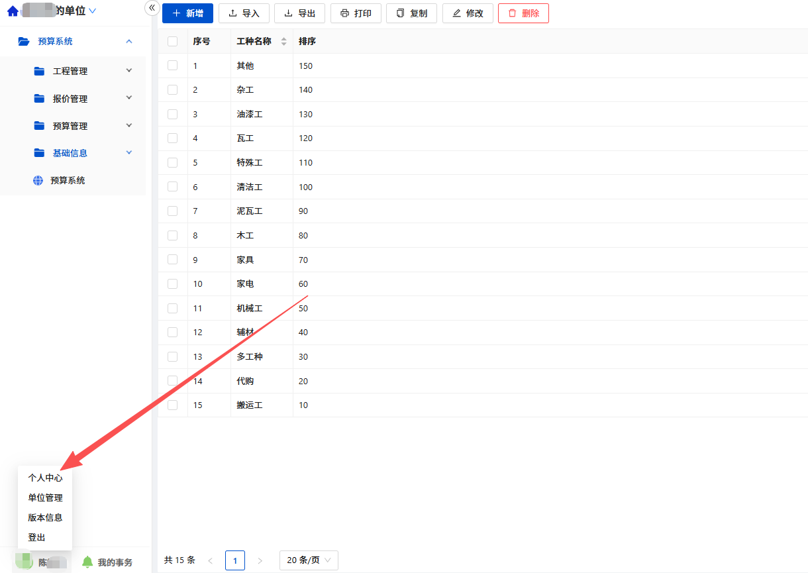808x573 pixels.
Task: Click the 导出 button
Action: tap(300, 13)
